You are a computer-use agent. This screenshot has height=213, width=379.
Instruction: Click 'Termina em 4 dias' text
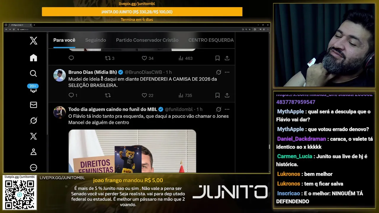[x=137, y=20]
